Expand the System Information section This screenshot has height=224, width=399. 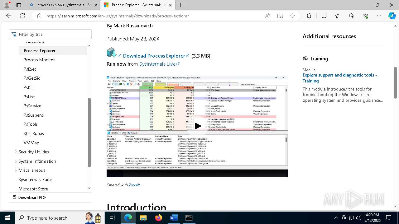pyautogui.click(x=16, y=161)
